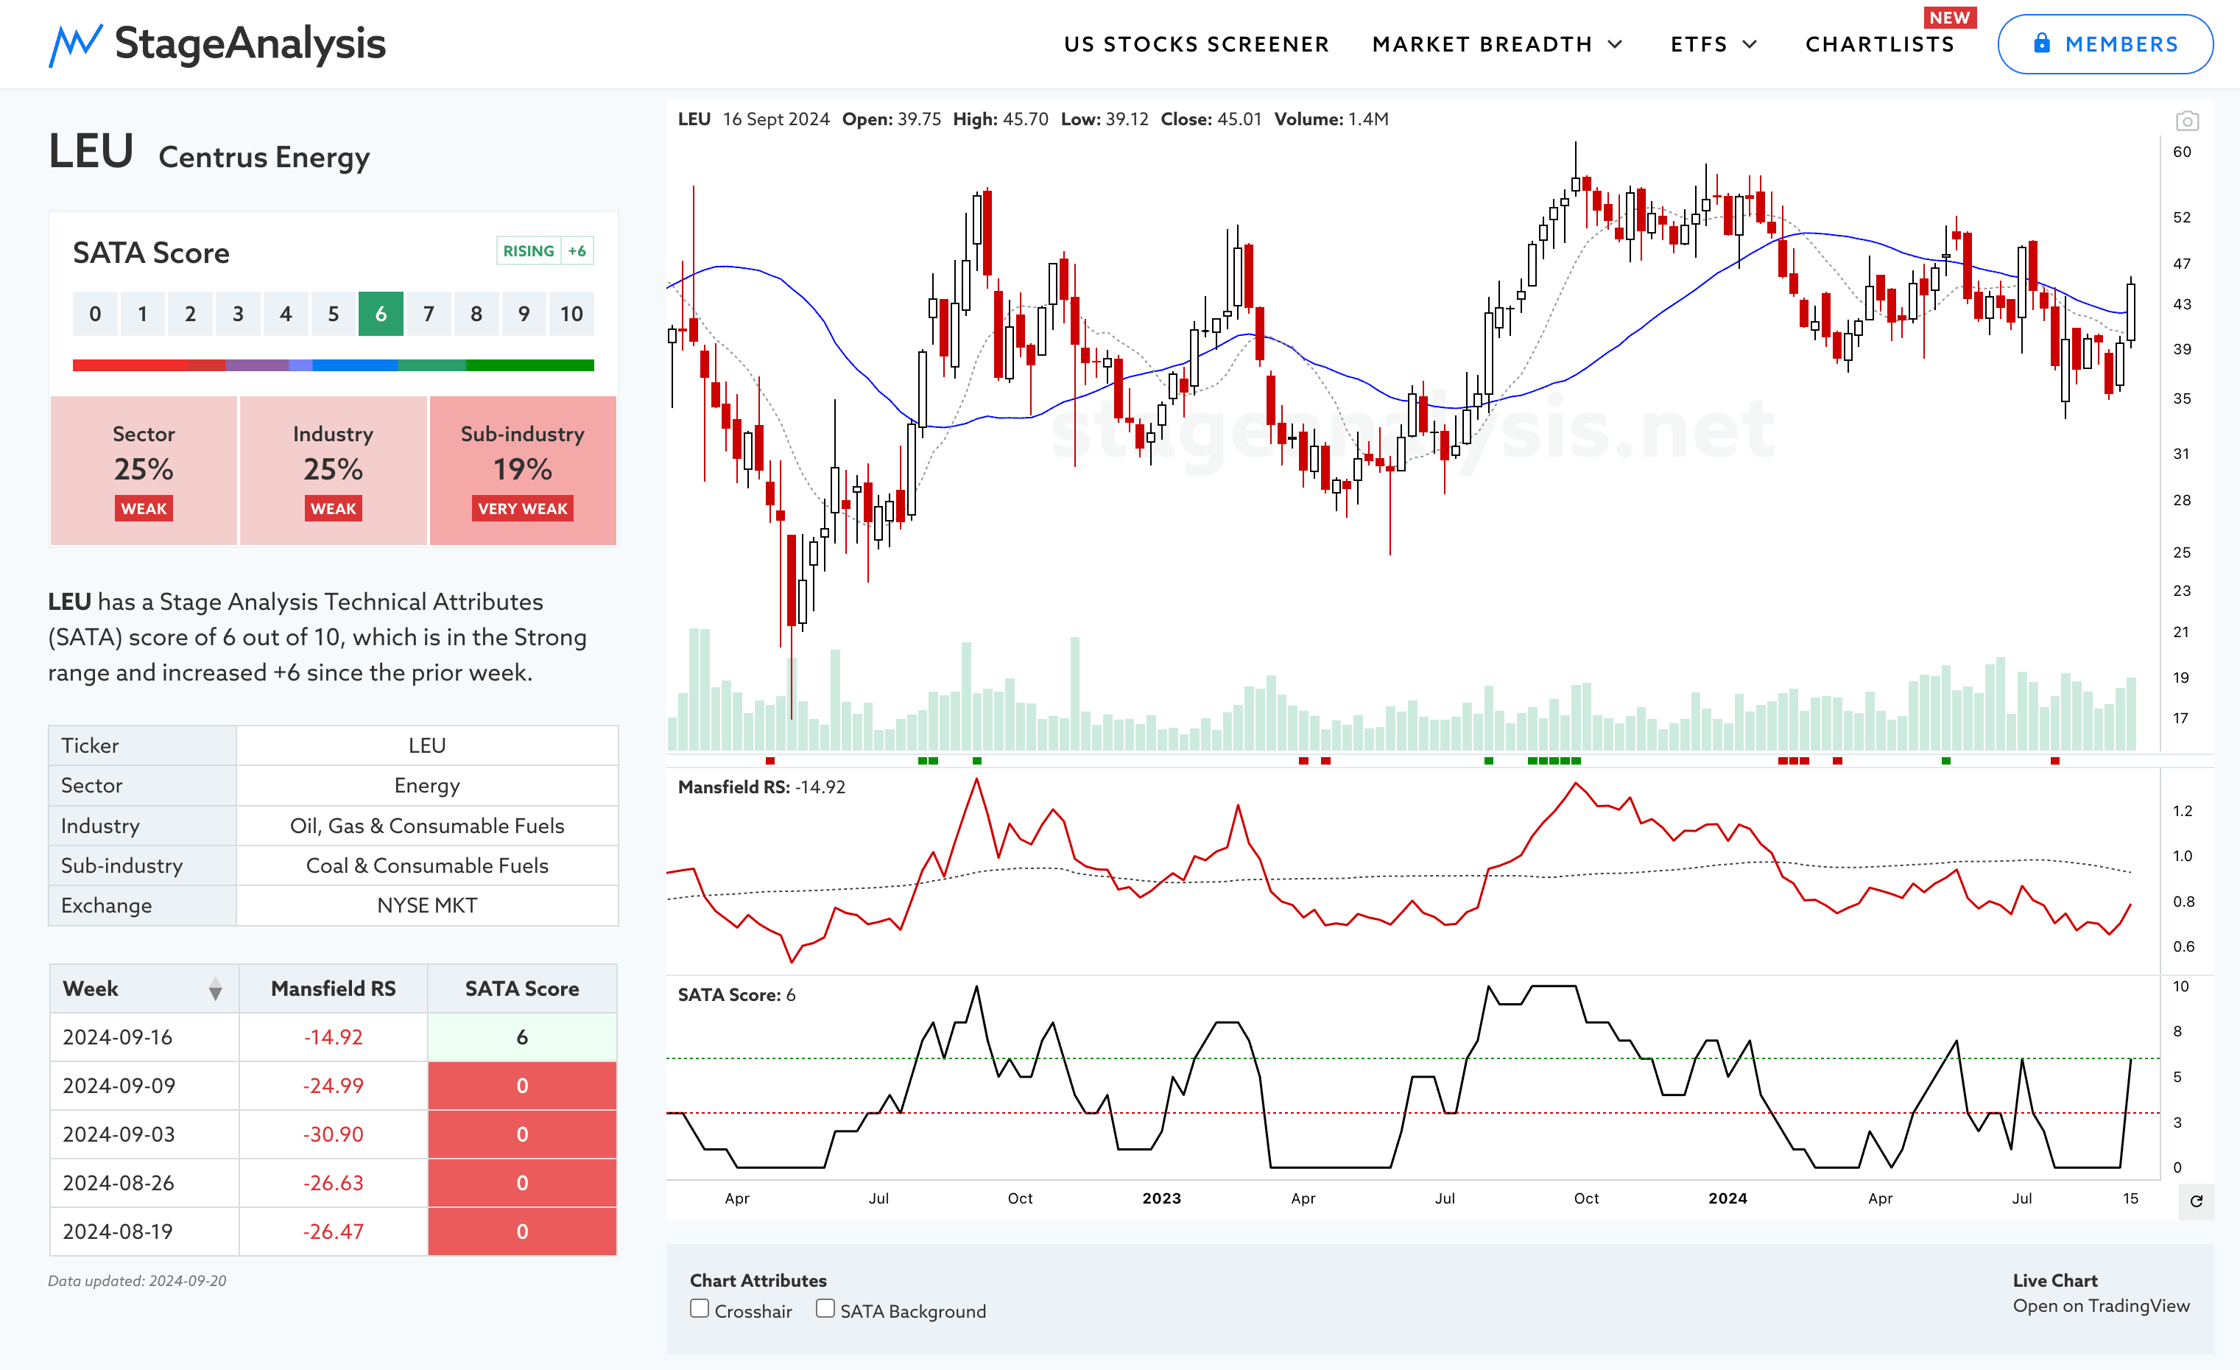Click the Energy sector value cell
The width and height of the screenshot is (2240, 1370).
point(427,785)
